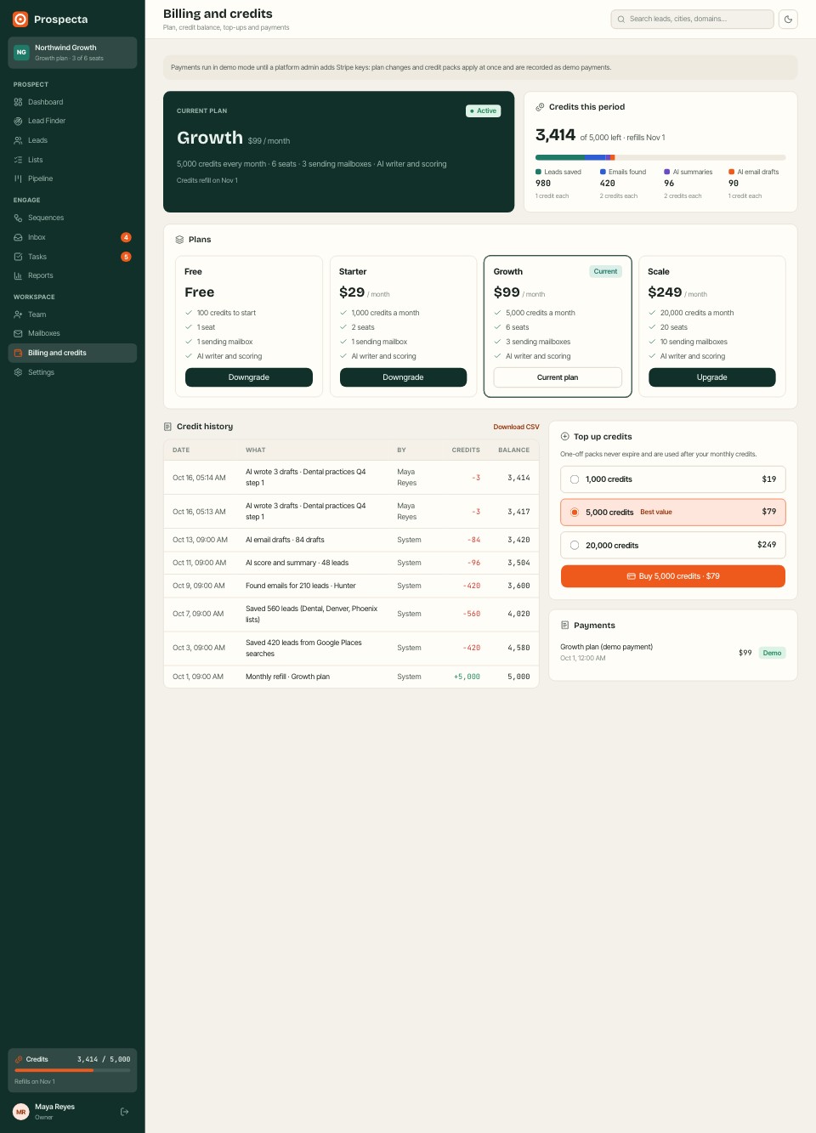
Task: Click the BALANCE column header
Action: tap(513, 450)
